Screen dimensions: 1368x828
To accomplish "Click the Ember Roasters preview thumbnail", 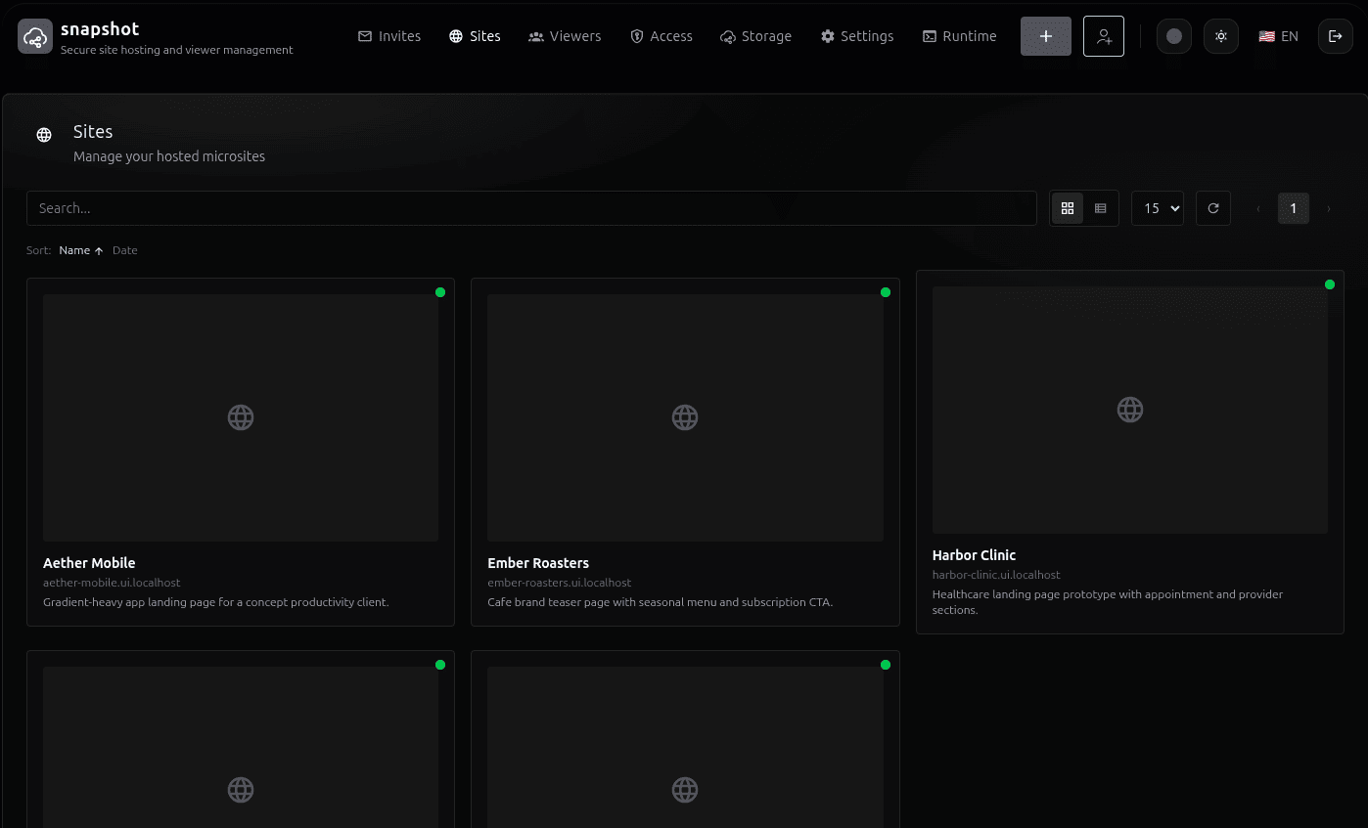I will [685, 417].
